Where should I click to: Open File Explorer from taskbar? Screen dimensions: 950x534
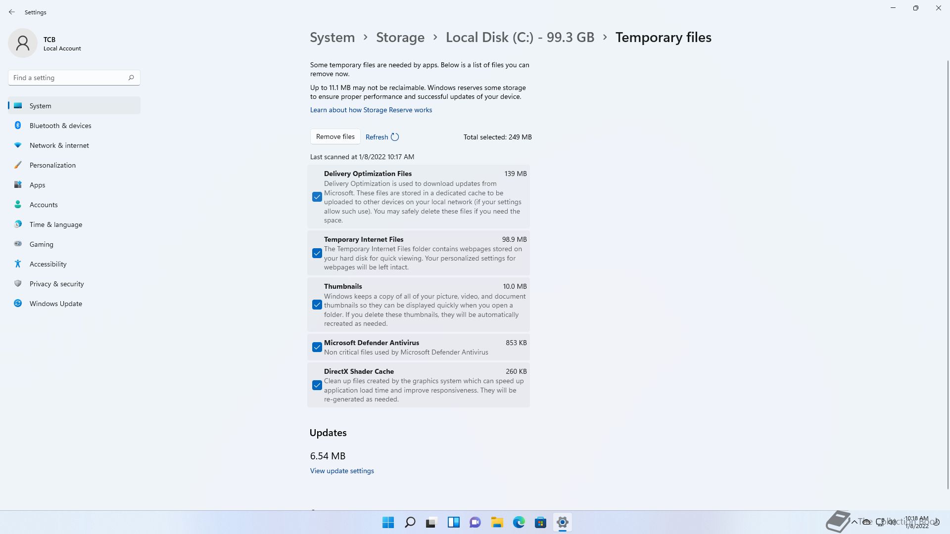[x=497, y=522]
